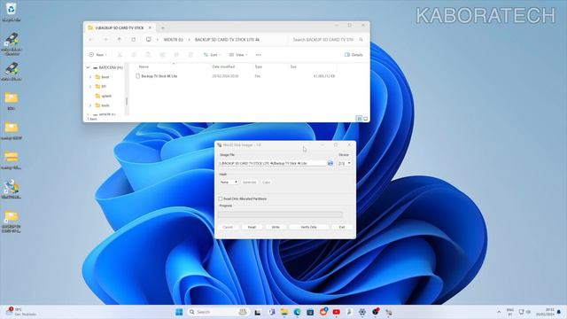Switch to details list view icon

pos(359,119)
